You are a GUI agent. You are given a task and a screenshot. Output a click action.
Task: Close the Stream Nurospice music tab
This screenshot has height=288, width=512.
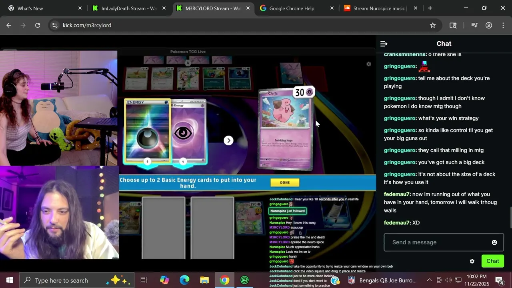coord(416,8)
